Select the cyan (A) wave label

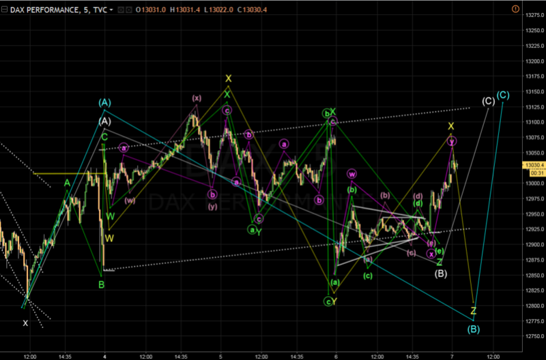(x=104, y=102)
